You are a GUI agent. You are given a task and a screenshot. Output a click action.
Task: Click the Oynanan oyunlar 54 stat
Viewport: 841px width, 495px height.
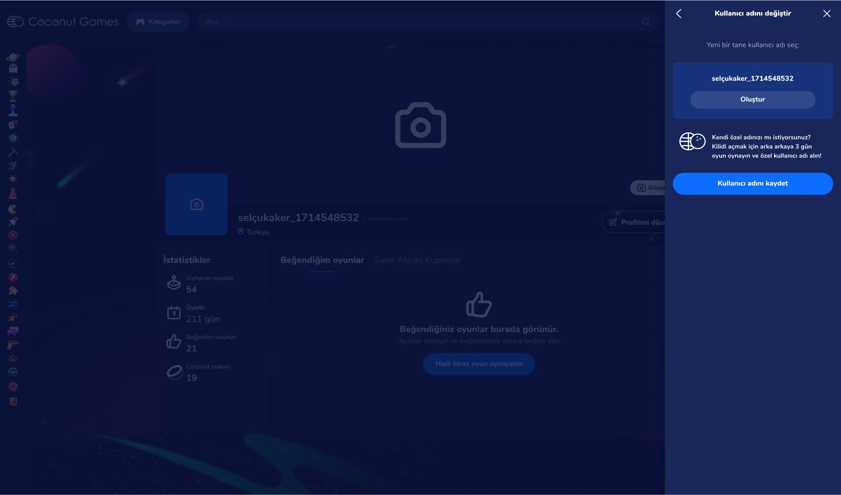(x=200, y=284)
